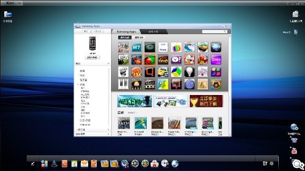Open the purple Yahoo Y! app icon
This screenshot has height=171, width=305.
click(x=176, y=59)
